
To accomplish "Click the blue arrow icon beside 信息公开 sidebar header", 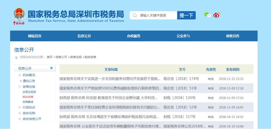I will [x=52, y=68].
